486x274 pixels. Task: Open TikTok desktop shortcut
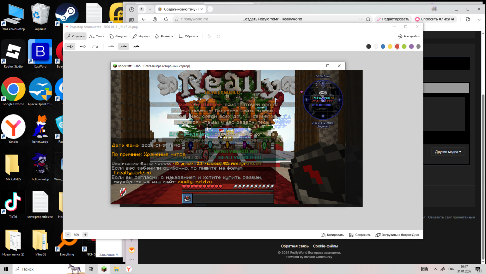pos(13,204)
